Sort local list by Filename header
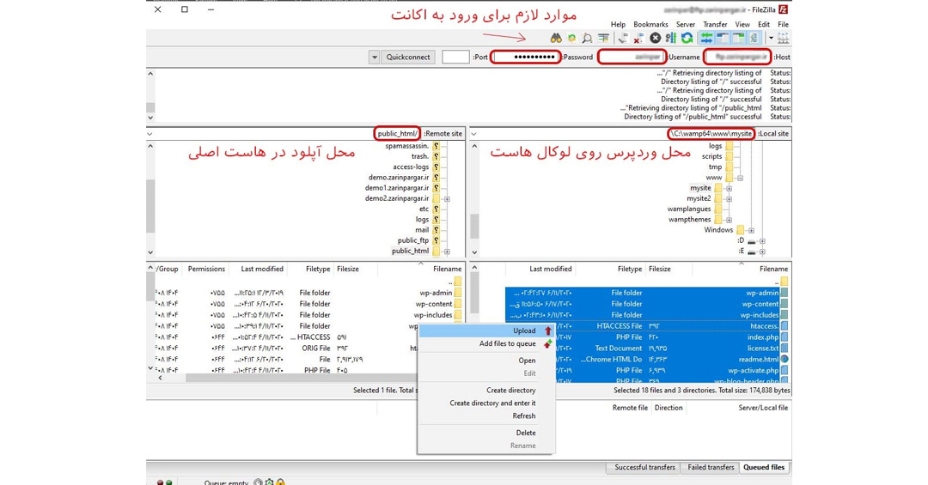The image size is (928, 485). click(x=741, y=270)
